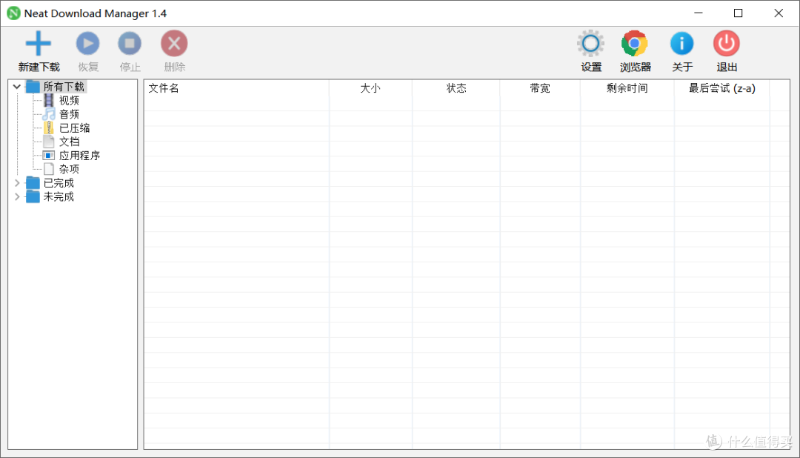
Task: Minimize the Neat Download Manager window
Action: coord(699,13)
